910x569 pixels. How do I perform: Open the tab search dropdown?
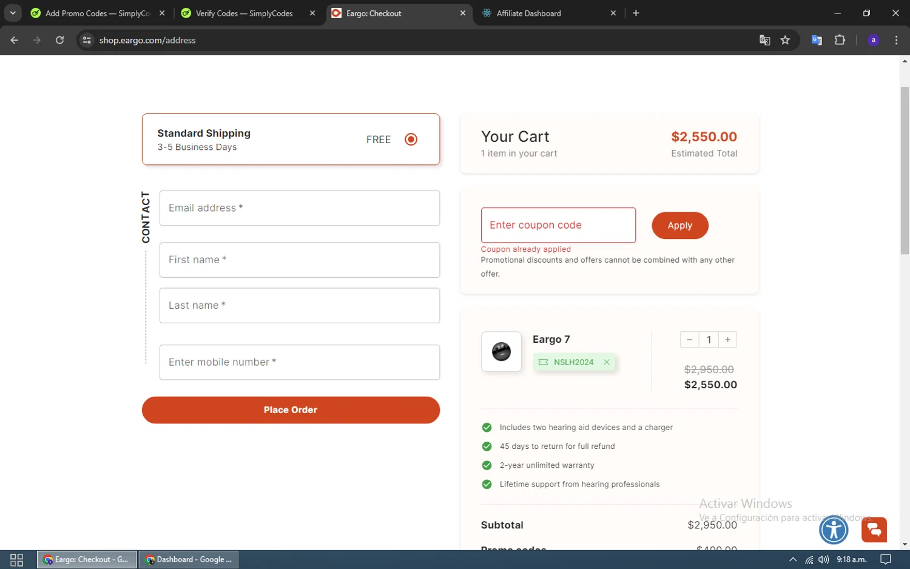coord(13,13)
